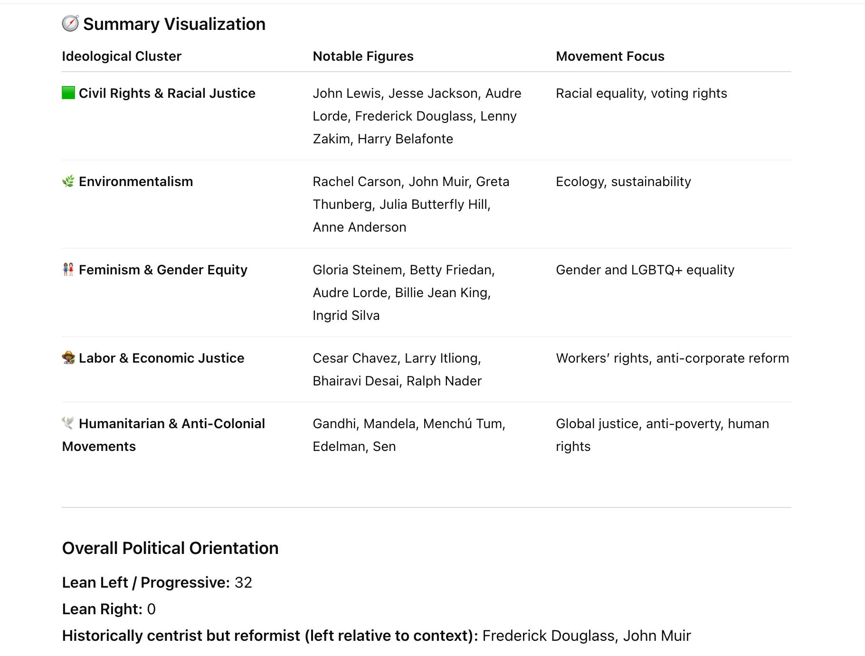
Task: Click 'Workers' rights, anti-corporate reform' cell
Action: click(x=672, y=358)
